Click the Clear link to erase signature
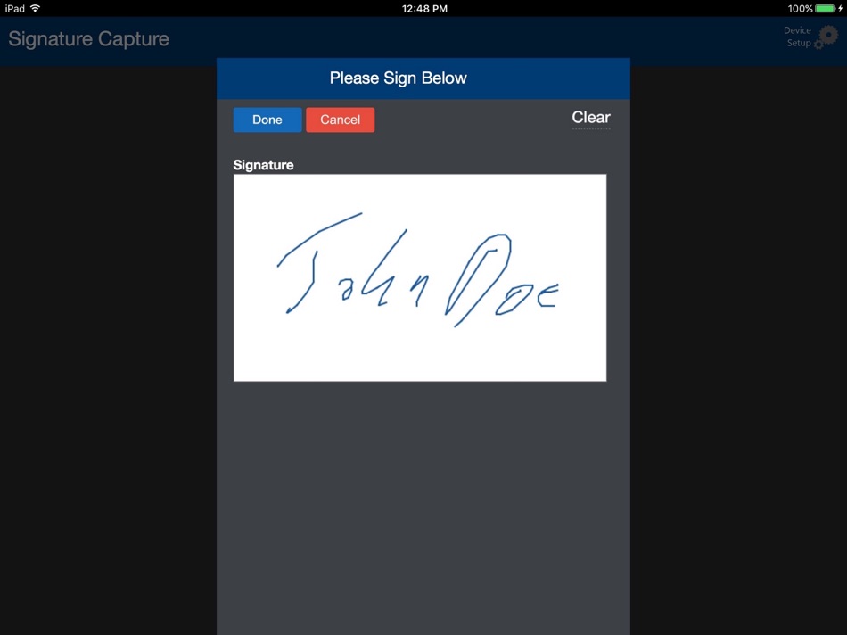 point(590,117)
